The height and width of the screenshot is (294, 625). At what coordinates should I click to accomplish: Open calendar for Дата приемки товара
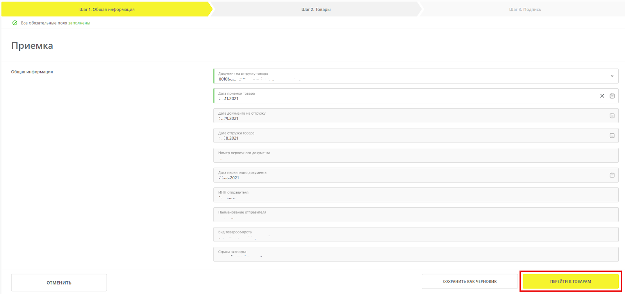point(612,96)
